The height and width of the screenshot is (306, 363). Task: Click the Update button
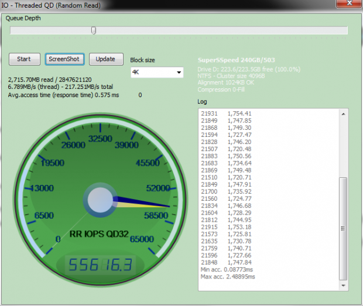point(106,59)
